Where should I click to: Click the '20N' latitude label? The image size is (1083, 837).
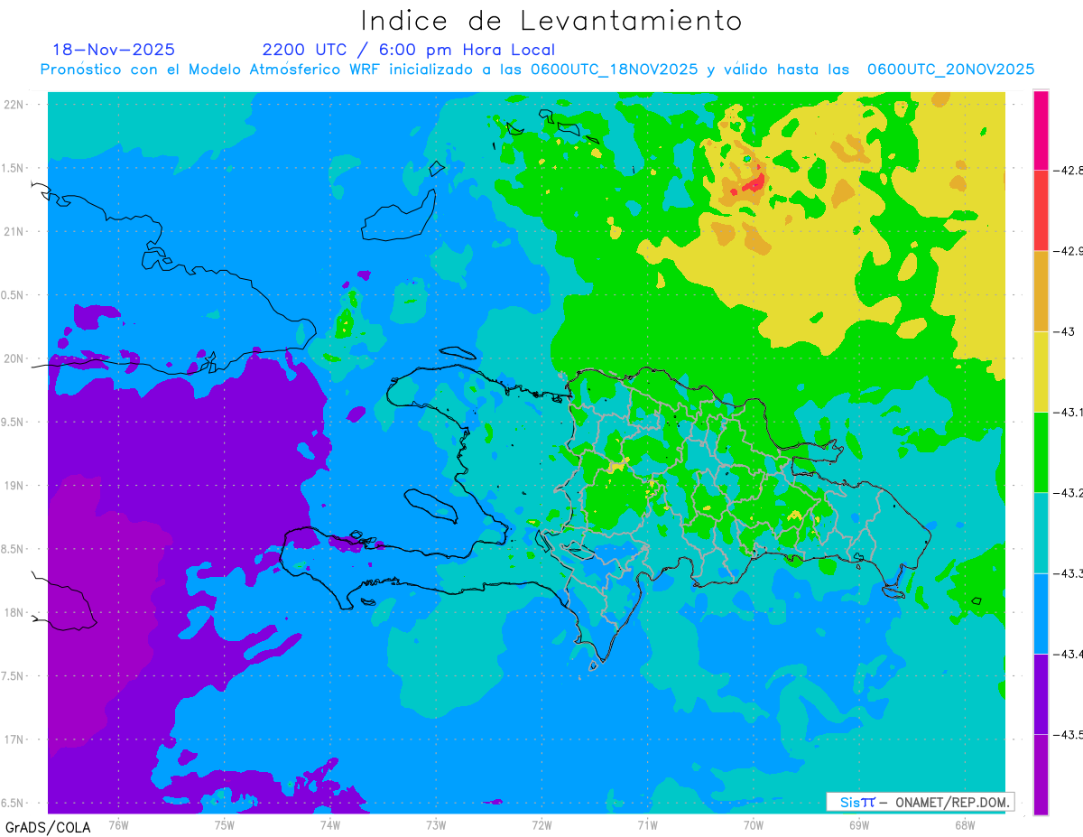pos(15,358)
